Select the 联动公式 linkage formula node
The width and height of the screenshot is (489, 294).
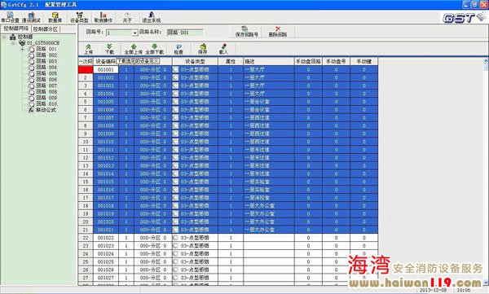point(46,110)
